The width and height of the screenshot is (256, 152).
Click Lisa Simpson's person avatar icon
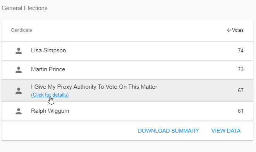tap(19, 51)
